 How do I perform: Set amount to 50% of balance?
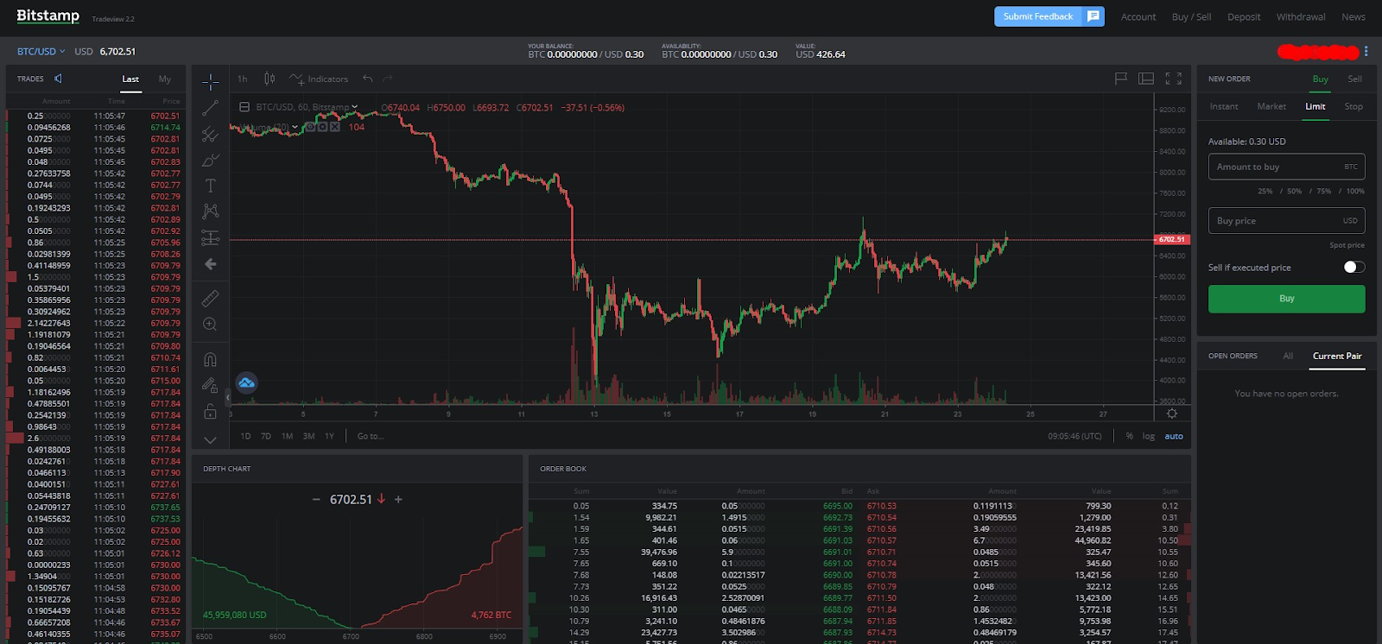tap(1294, 192)
